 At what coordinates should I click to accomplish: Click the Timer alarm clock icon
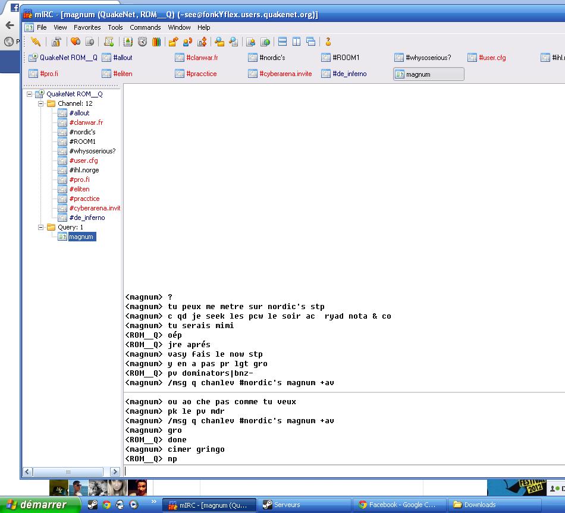pos(142,42)
